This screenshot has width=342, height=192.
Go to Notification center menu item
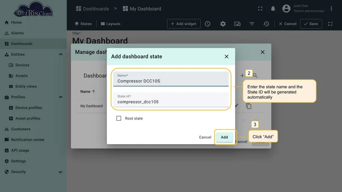click(x=28, y=140)
